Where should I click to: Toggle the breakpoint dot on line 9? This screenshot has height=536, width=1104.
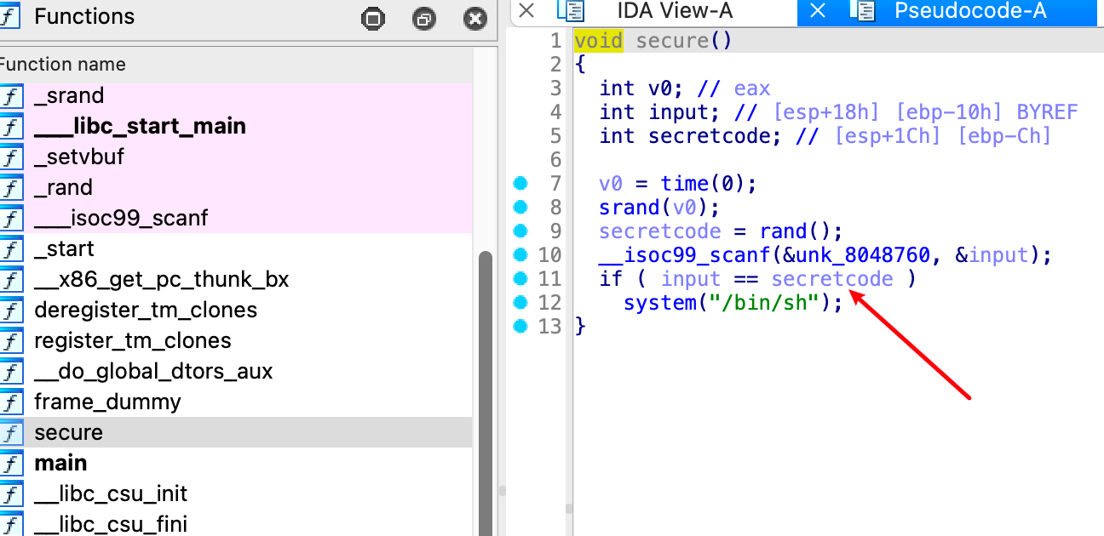521,231
